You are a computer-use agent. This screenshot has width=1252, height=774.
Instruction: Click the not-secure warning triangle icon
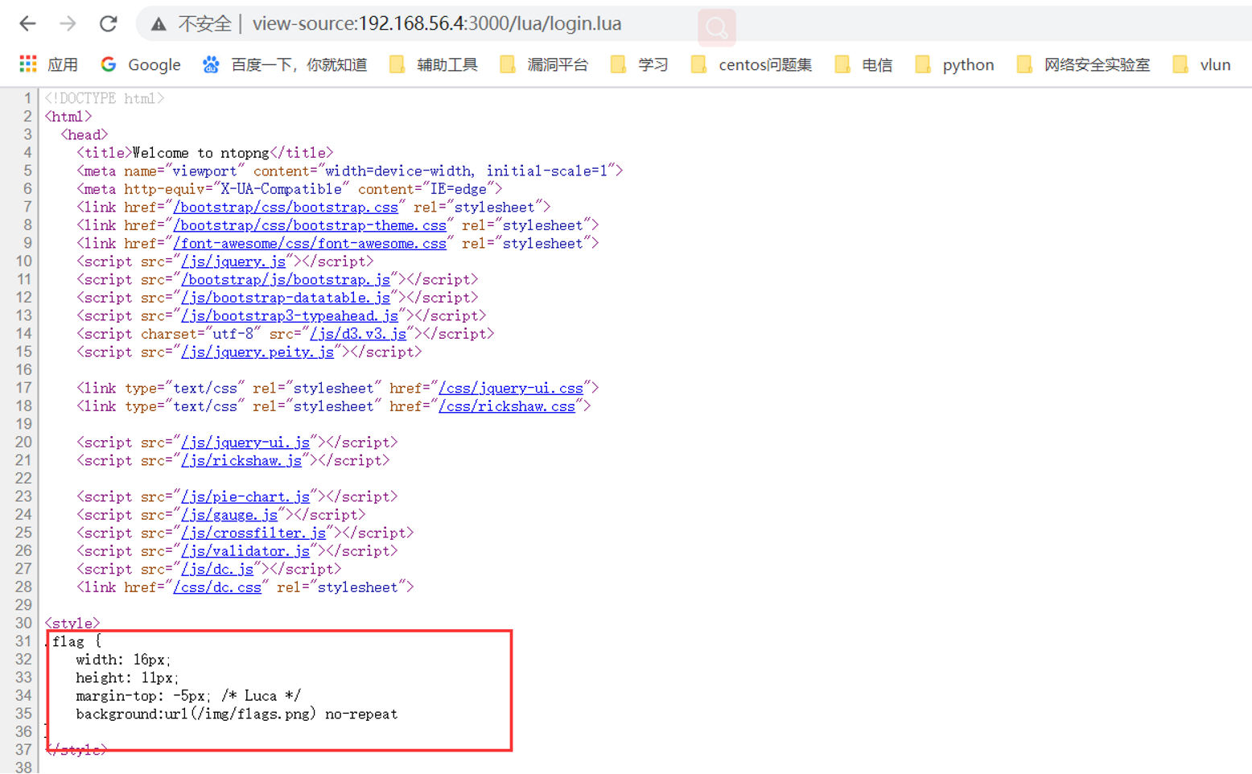point(159,24)
